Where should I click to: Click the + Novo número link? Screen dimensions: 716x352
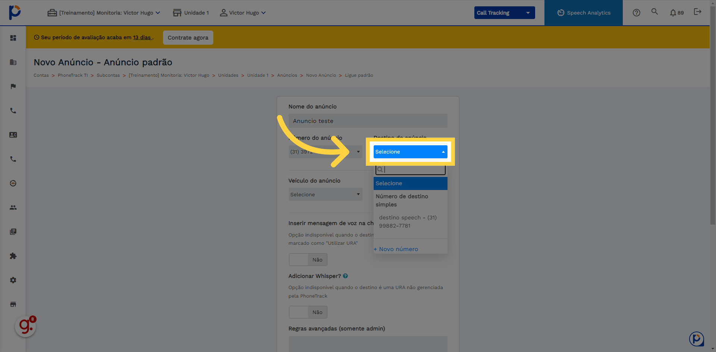tap(396, 249)
